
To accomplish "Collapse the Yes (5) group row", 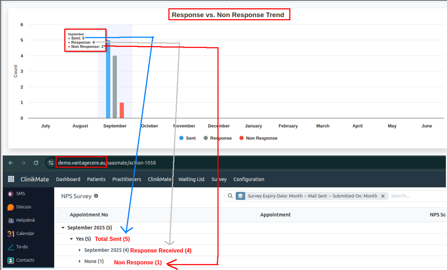I will 71,239.
